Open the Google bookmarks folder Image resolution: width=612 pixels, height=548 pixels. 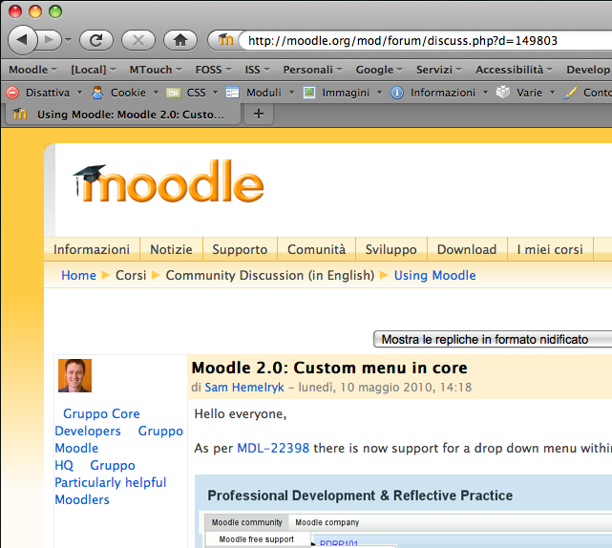(379, 70)
